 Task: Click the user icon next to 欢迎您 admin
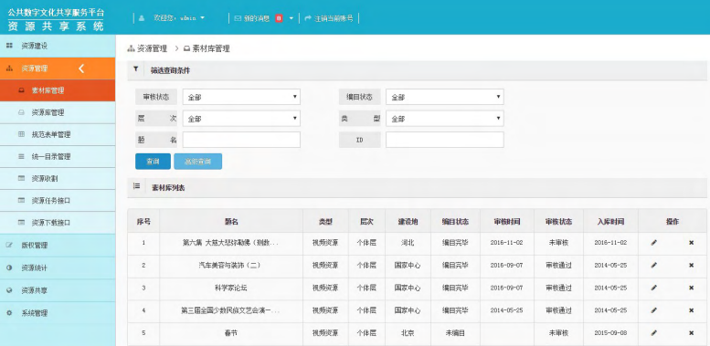[142, 18]
